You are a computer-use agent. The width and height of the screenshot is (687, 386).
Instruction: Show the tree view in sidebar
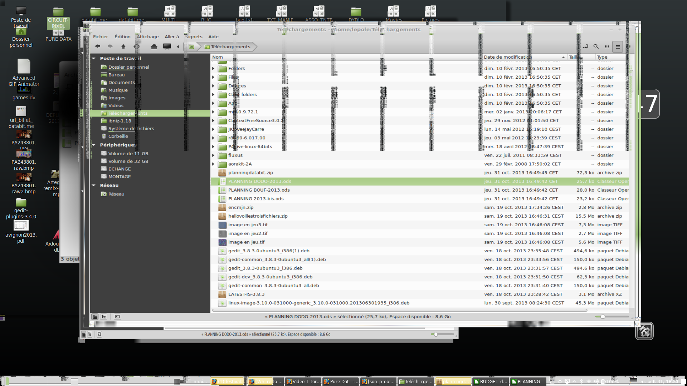coord(104,317)
